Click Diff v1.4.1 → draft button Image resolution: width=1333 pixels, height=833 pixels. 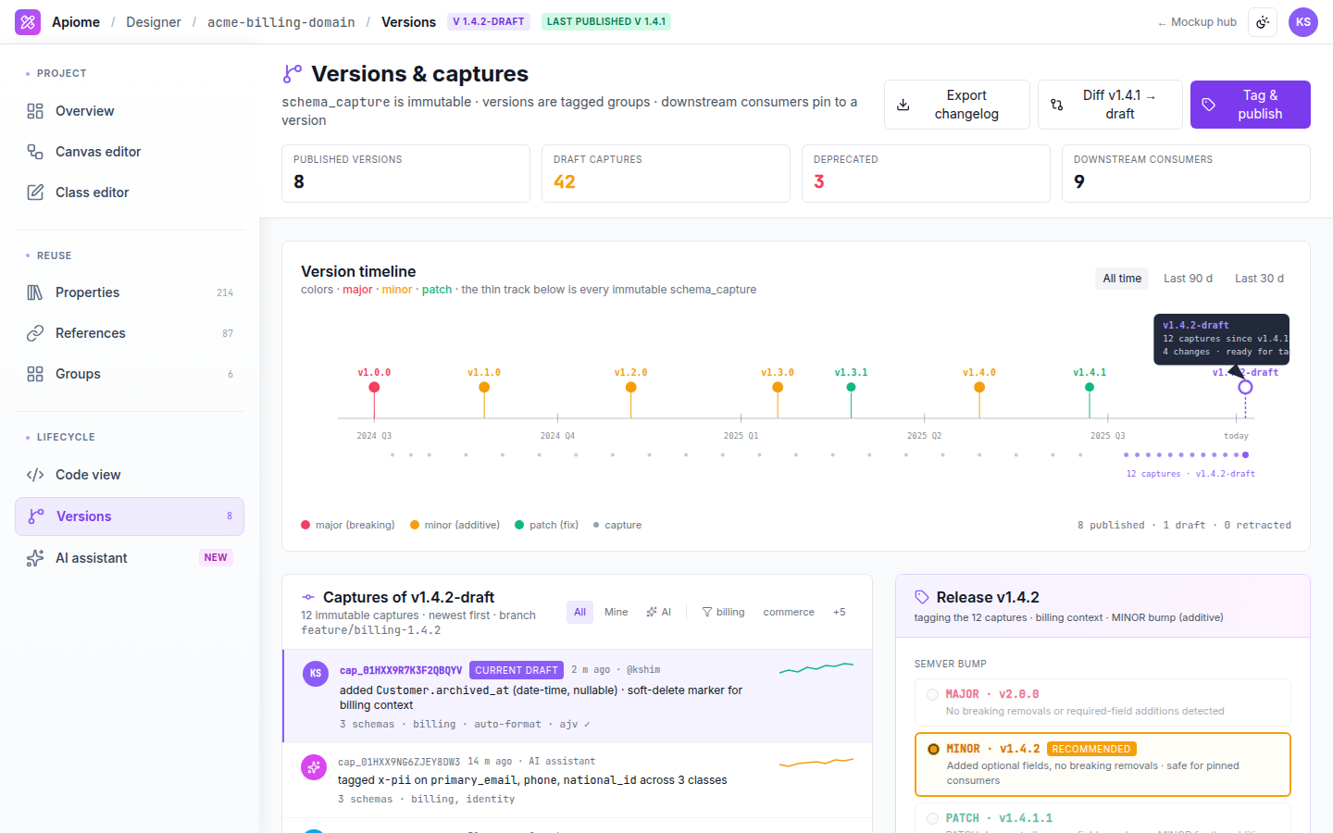tap(1110, 105)
